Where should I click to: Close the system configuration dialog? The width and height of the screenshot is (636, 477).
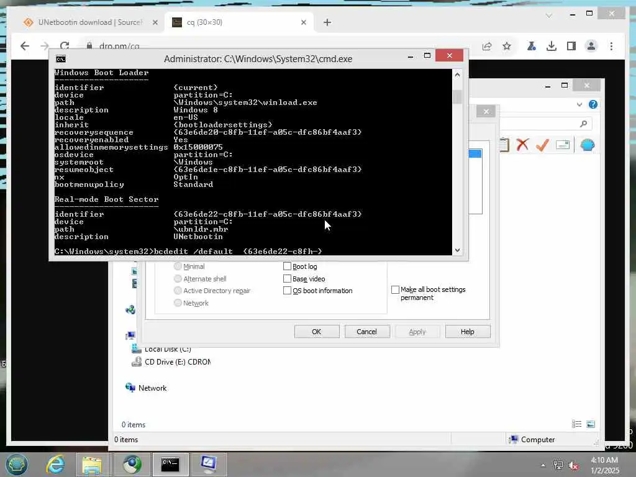point(486,112)
